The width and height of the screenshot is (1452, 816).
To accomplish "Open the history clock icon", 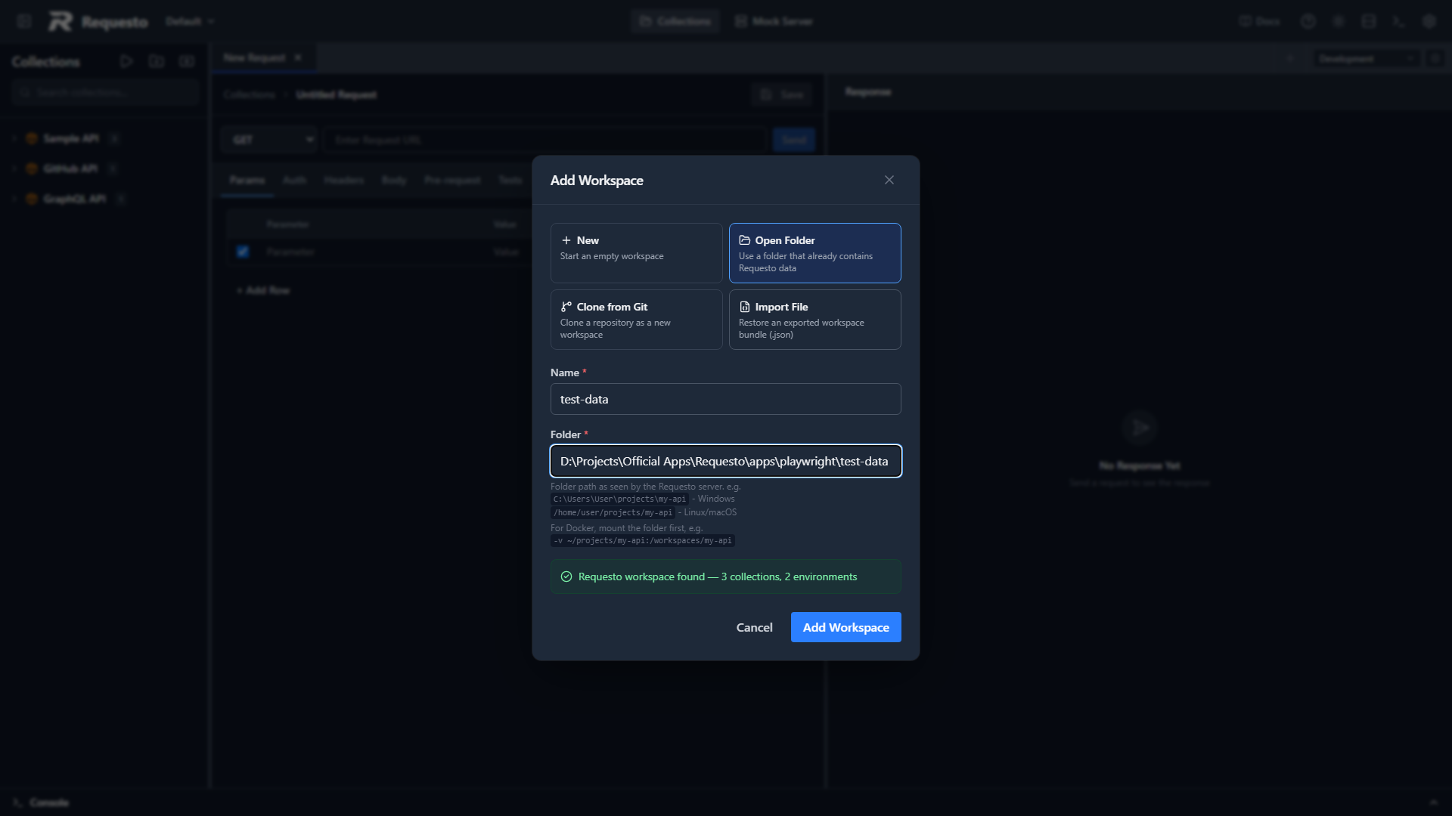I will (x=1308, y=21).
